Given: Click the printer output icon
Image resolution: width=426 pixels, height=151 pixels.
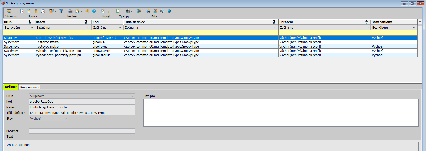Looking at the screenshot, I should point(128,11).
